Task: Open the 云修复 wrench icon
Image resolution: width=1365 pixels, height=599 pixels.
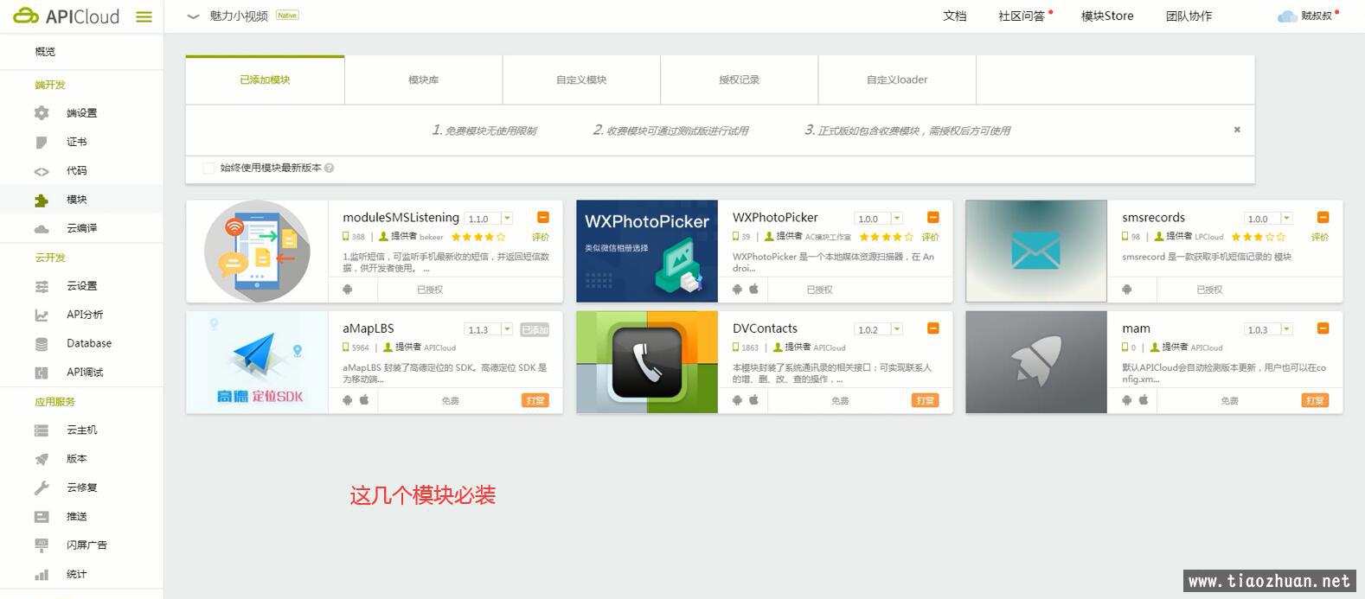Action: click(x=42, y=487)
